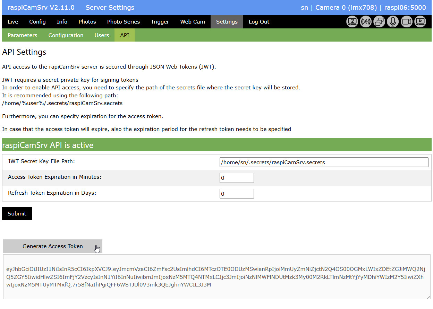Click the microphone audio icon

click(x=393, y=21)
